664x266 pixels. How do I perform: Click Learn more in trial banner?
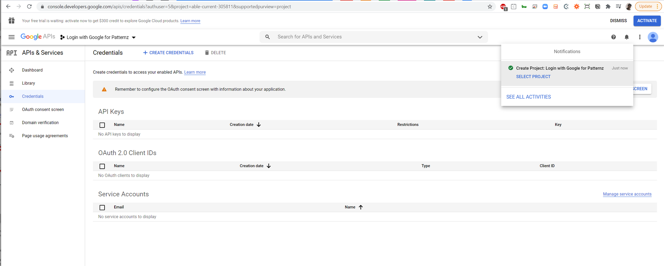tap(190, 21)
